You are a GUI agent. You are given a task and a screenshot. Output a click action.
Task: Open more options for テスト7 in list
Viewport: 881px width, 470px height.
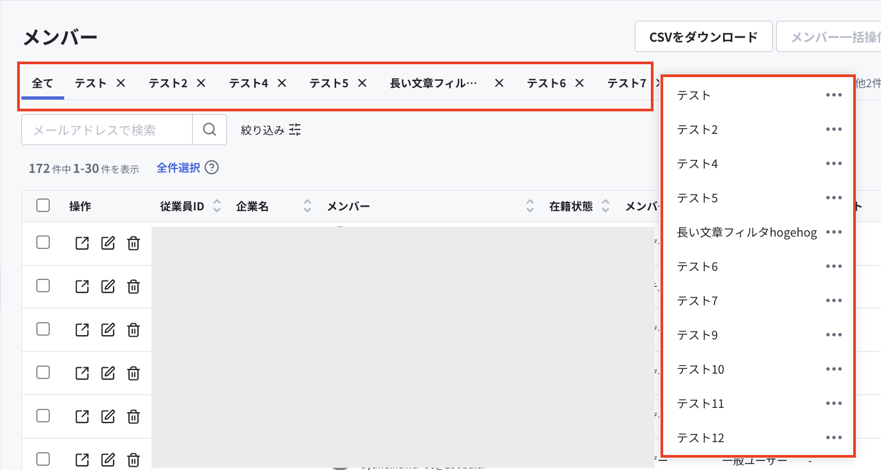coord(834,300)
